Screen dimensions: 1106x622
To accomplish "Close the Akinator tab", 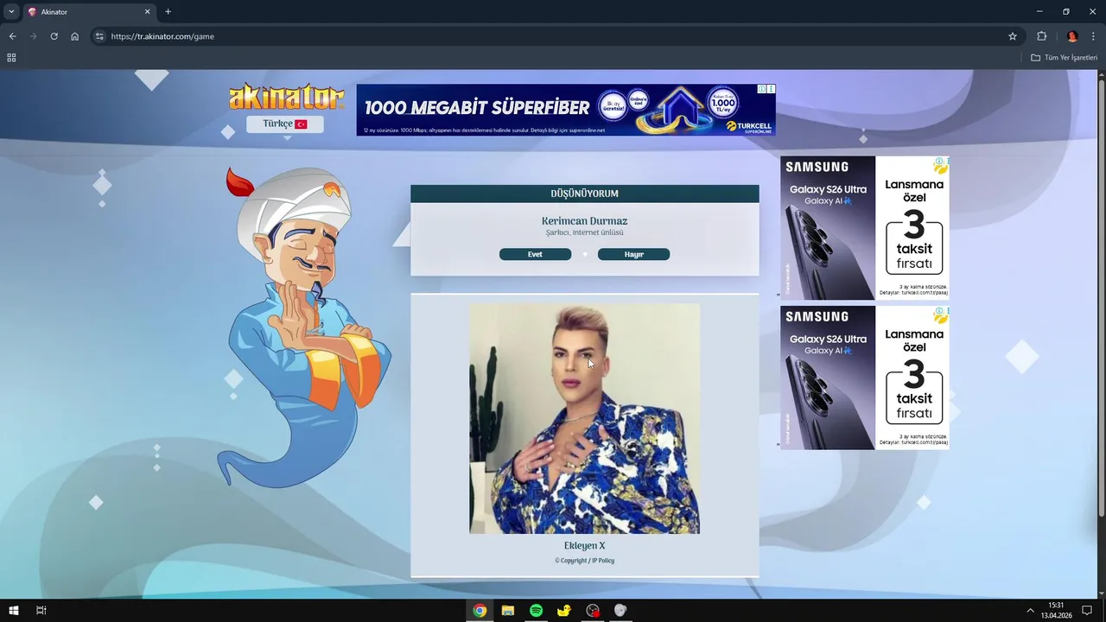I will pos(147,12).
